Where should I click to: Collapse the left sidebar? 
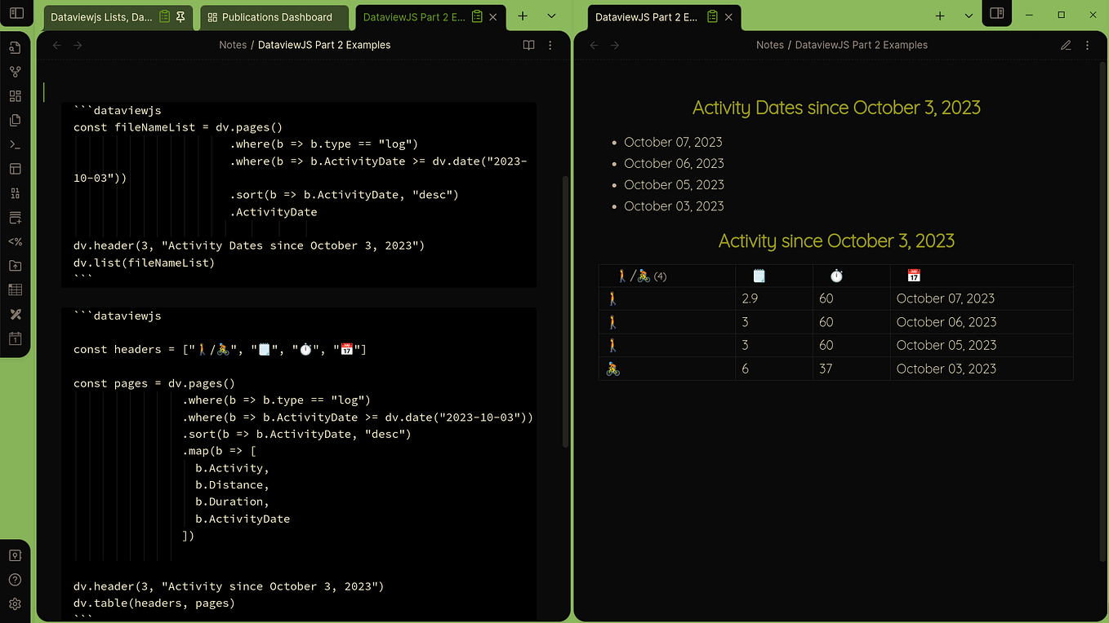[x=15, y=14]
